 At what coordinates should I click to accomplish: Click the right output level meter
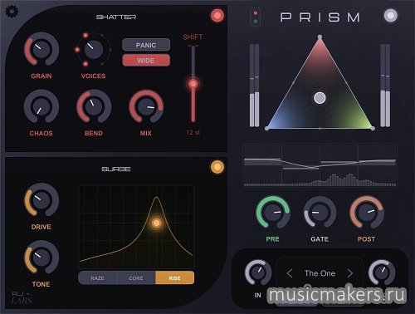[x=385, y=86]
